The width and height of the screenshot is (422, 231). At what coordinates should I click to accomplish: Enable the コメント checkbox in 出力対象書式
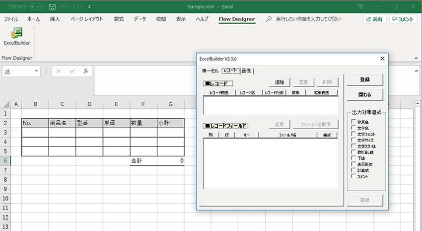(353, 176)
